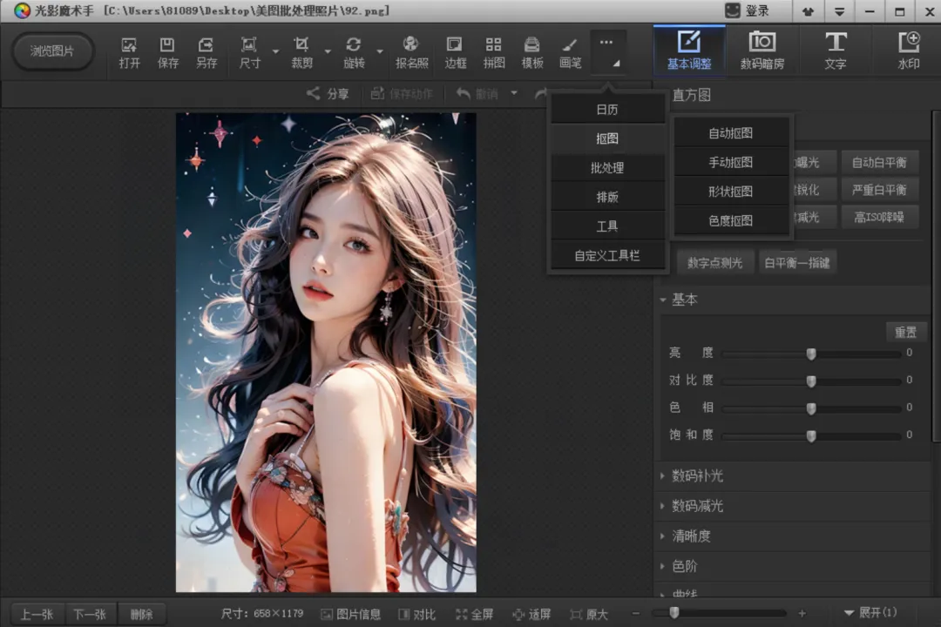Open the 水印 watermark panel
The height and width of the screenshot is (627, 941).
909,51
